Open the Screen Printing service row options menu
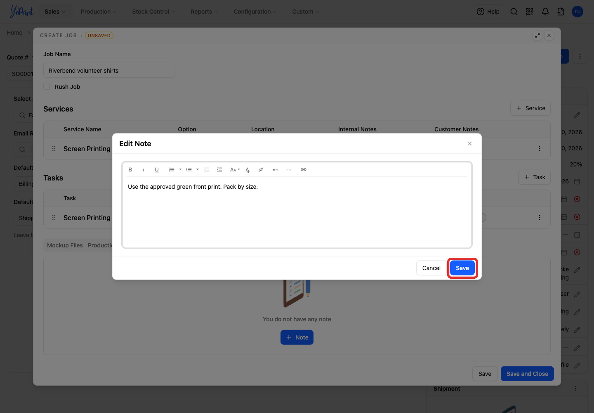The height and width of the screenshot is (413, 594). pos(540,149)
